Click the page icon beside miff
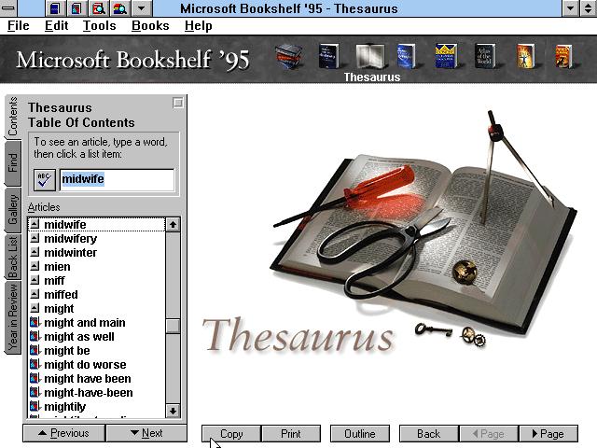 point(35,280)
